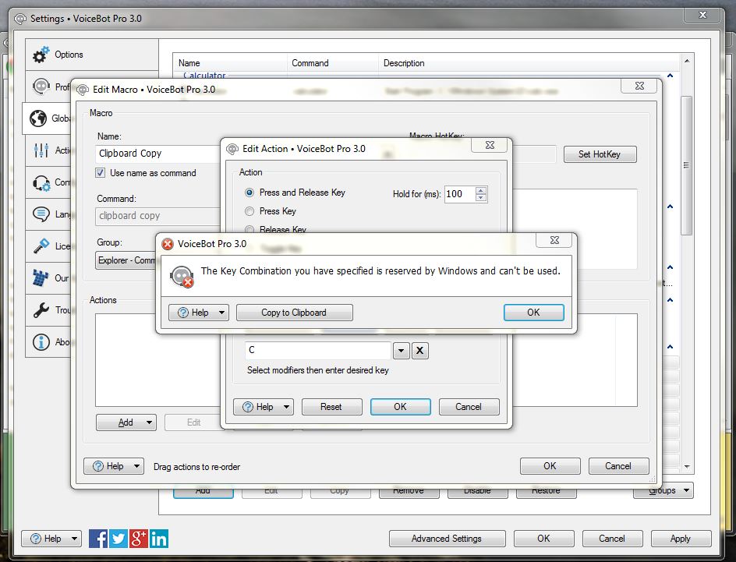Select the Press Key radio button
Viewport: 736px width, 562px height.
249,211
